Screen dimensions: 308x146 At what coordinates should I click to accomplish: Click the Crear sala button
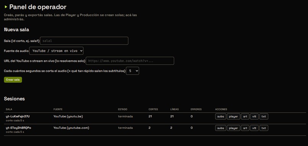pyautogui.click(x=13, y=80)
